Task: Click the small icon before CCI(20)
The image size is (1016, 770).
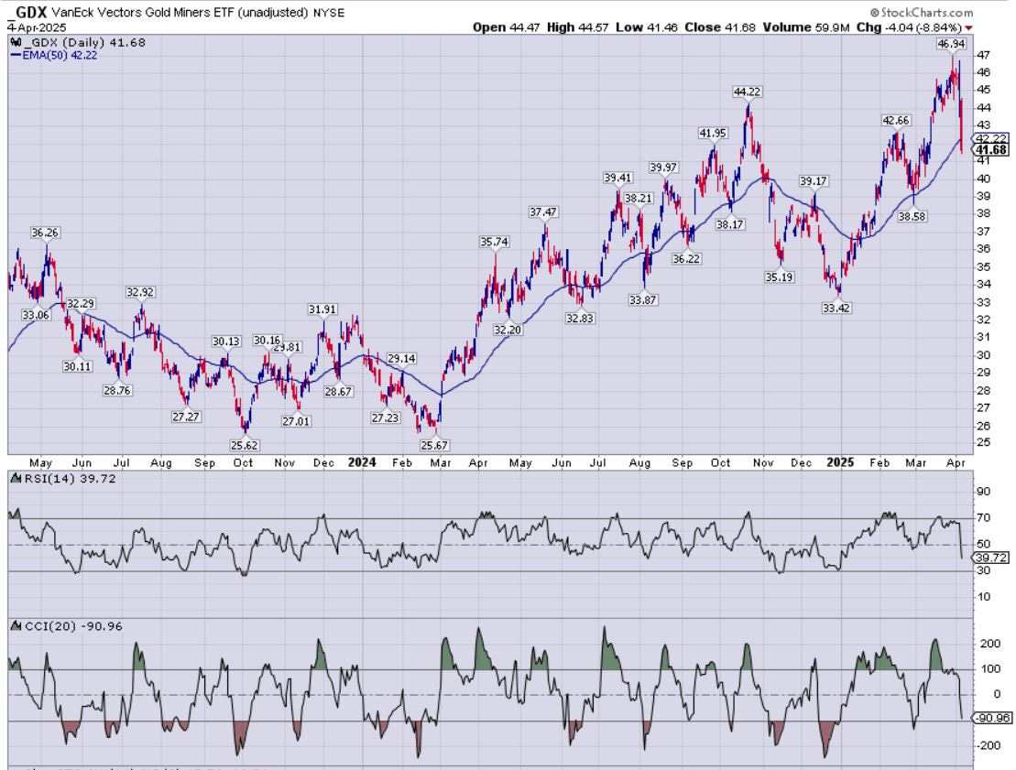Action: click(x=16, y=626)
